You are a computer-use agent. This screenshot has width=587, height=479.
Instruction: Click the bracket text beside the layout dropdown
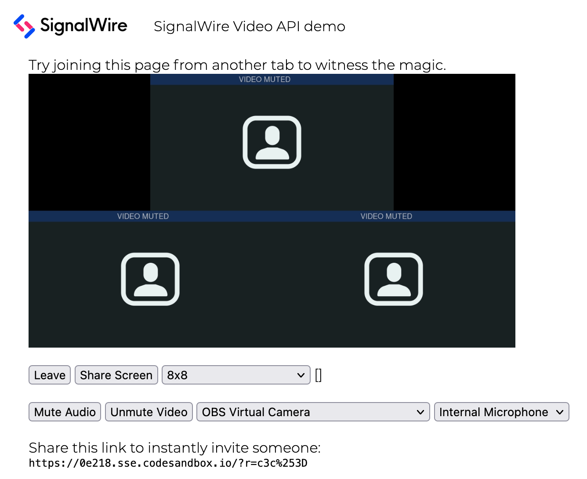click(318, 375)
